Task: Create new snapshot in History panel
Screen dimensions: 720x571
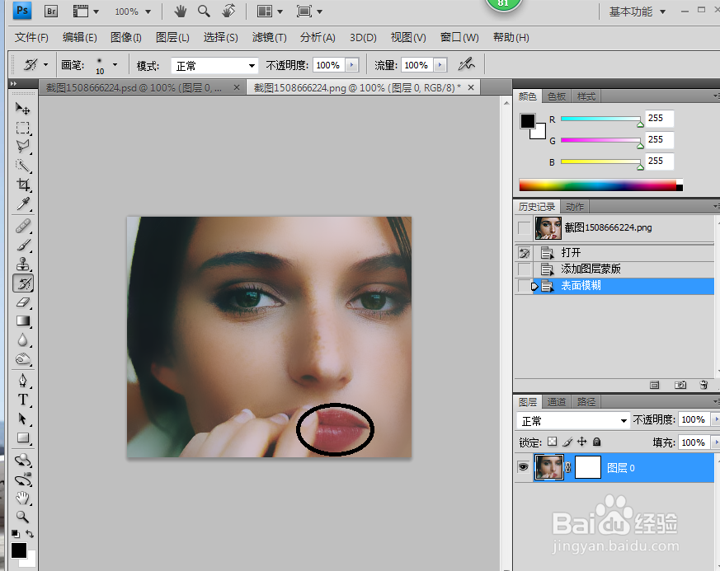Action: [680, 386]
